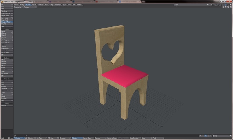Open the Windows dropdown menu

click(x=7, y=11)
